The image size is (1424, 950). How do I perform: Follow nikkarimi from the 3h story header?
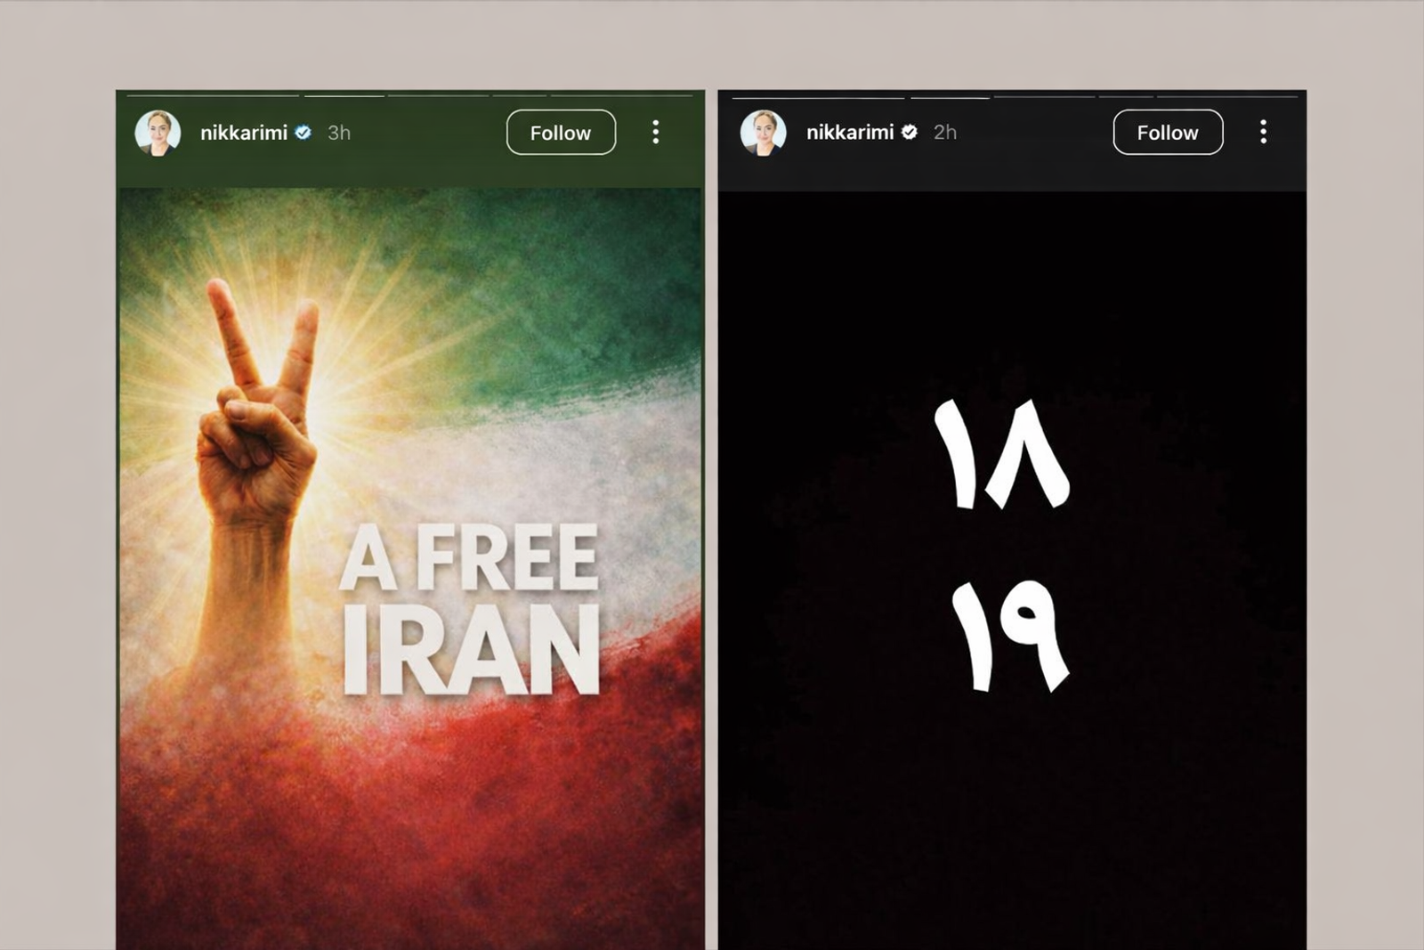pyautogui.click(x=561, y=133)
